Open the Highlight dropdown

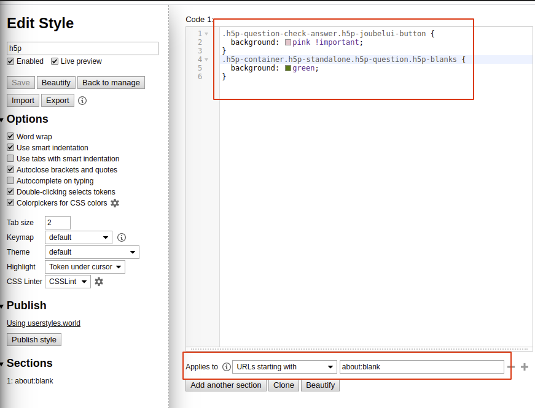[85, 267]
